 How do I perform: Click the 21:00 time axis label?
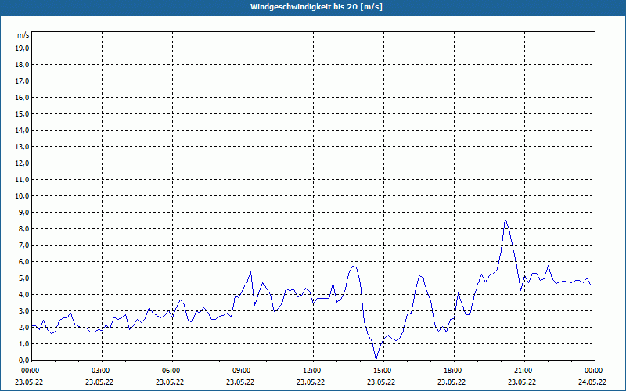(x=524, y=371)
